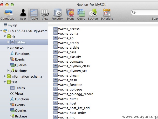Open the Connection toolbar icon
Image resolution: width=158 pixels, height=119 pixels.
pos(8,14)
